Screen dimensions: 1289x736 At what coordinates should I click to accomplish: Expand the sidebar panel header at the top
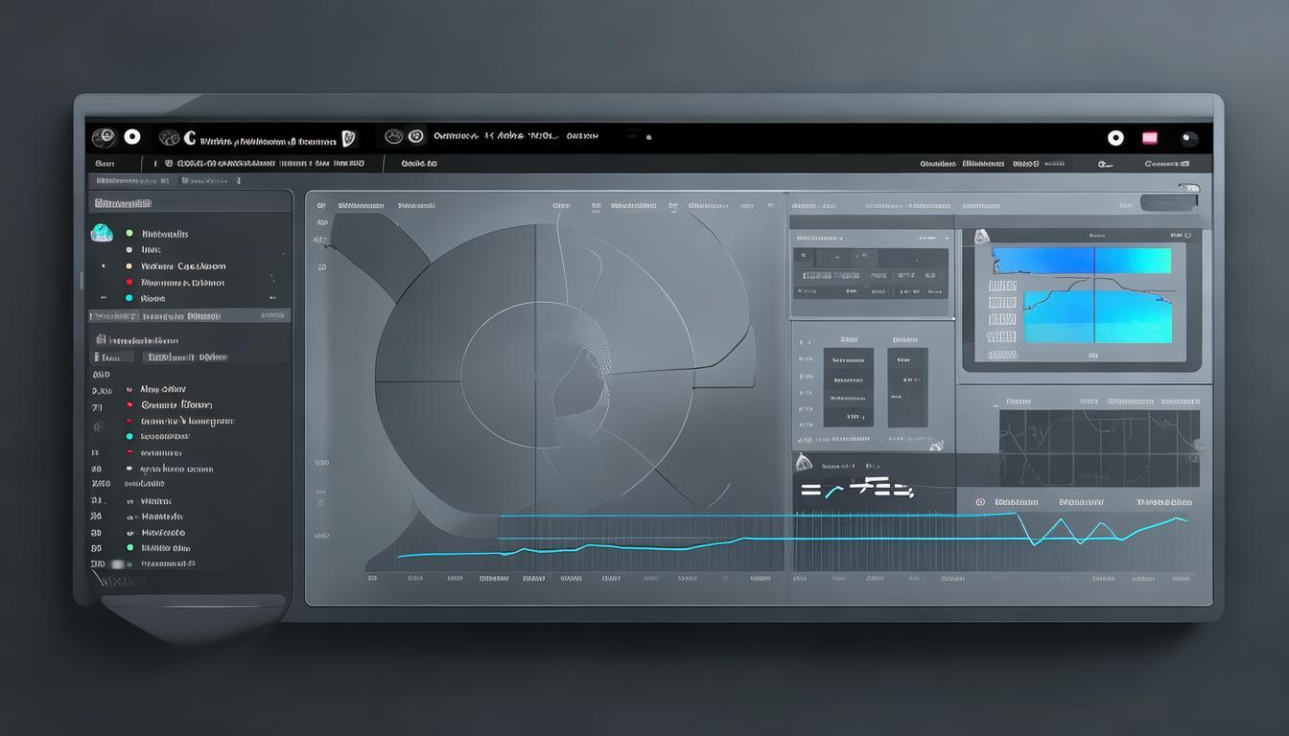click(x=190, y=202)
